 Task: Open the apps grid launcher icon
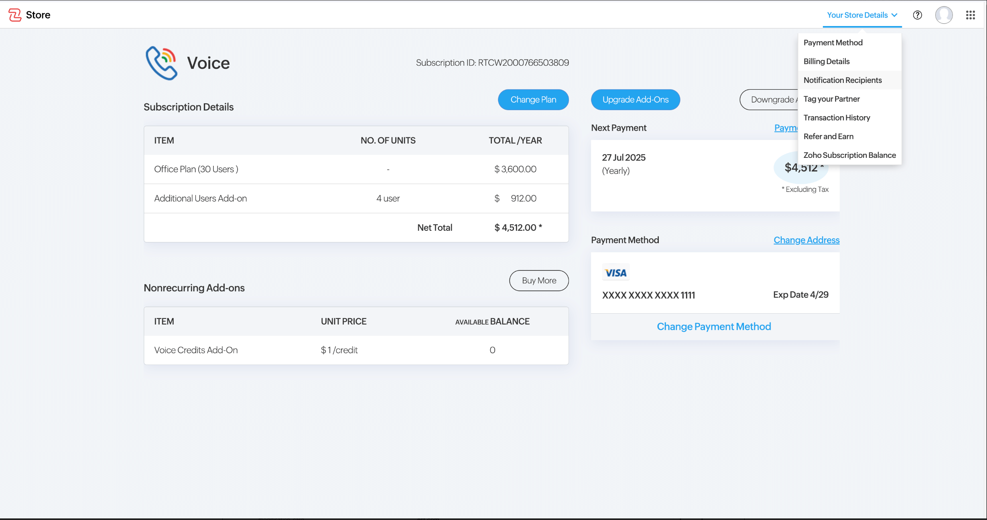970,15
